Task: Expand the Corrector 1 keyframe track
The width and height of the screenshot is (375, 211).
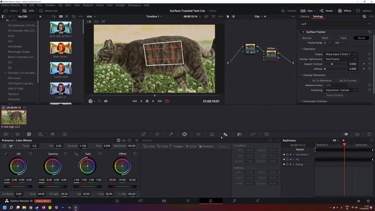Action: tap(294, 155)
